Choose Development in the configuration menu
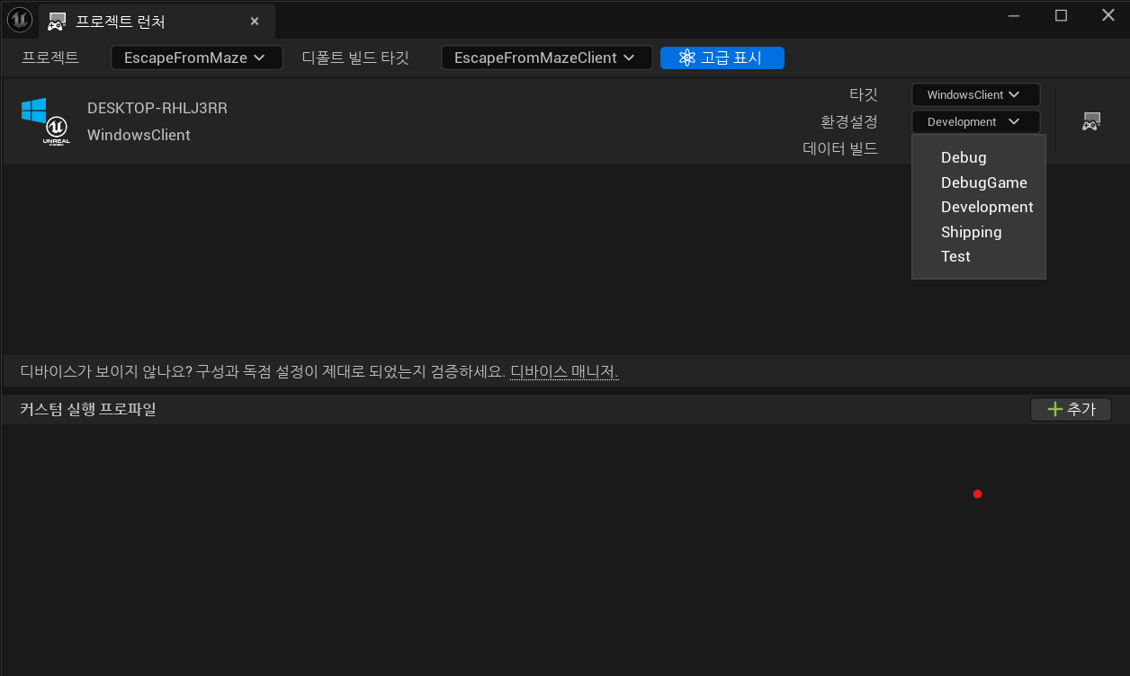1130x676 pixels. 979,207
